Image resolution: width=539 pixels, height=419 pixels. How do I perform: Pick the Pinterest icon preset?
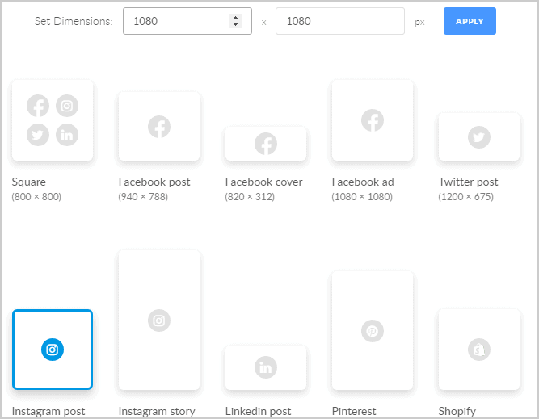coord(372,331)
